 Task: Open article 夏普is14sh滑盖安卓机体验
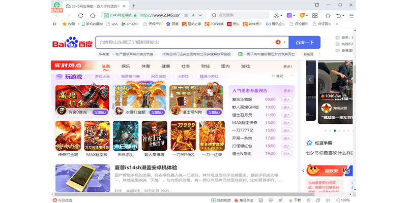coord(146,167)
